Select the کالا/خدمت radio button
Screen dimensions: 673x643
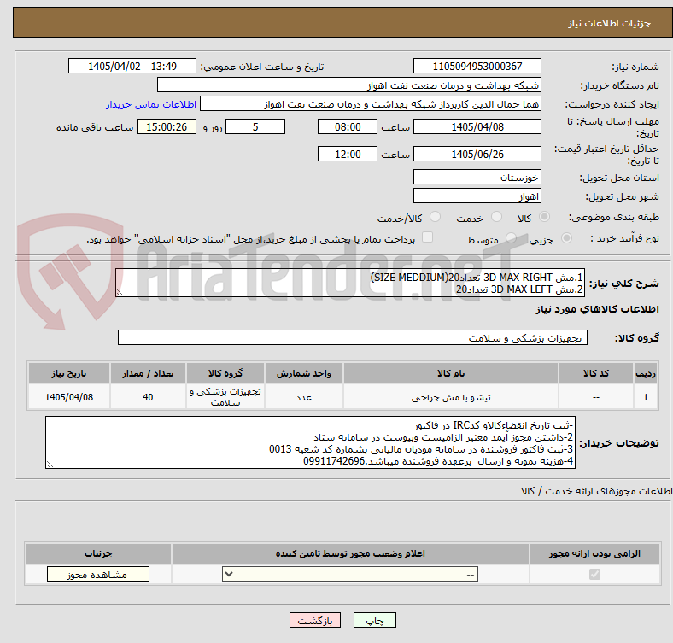[436, 217]
